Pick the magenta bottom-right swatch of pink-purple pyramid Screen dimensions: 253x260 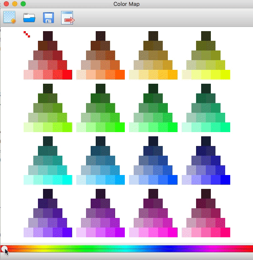173,232
